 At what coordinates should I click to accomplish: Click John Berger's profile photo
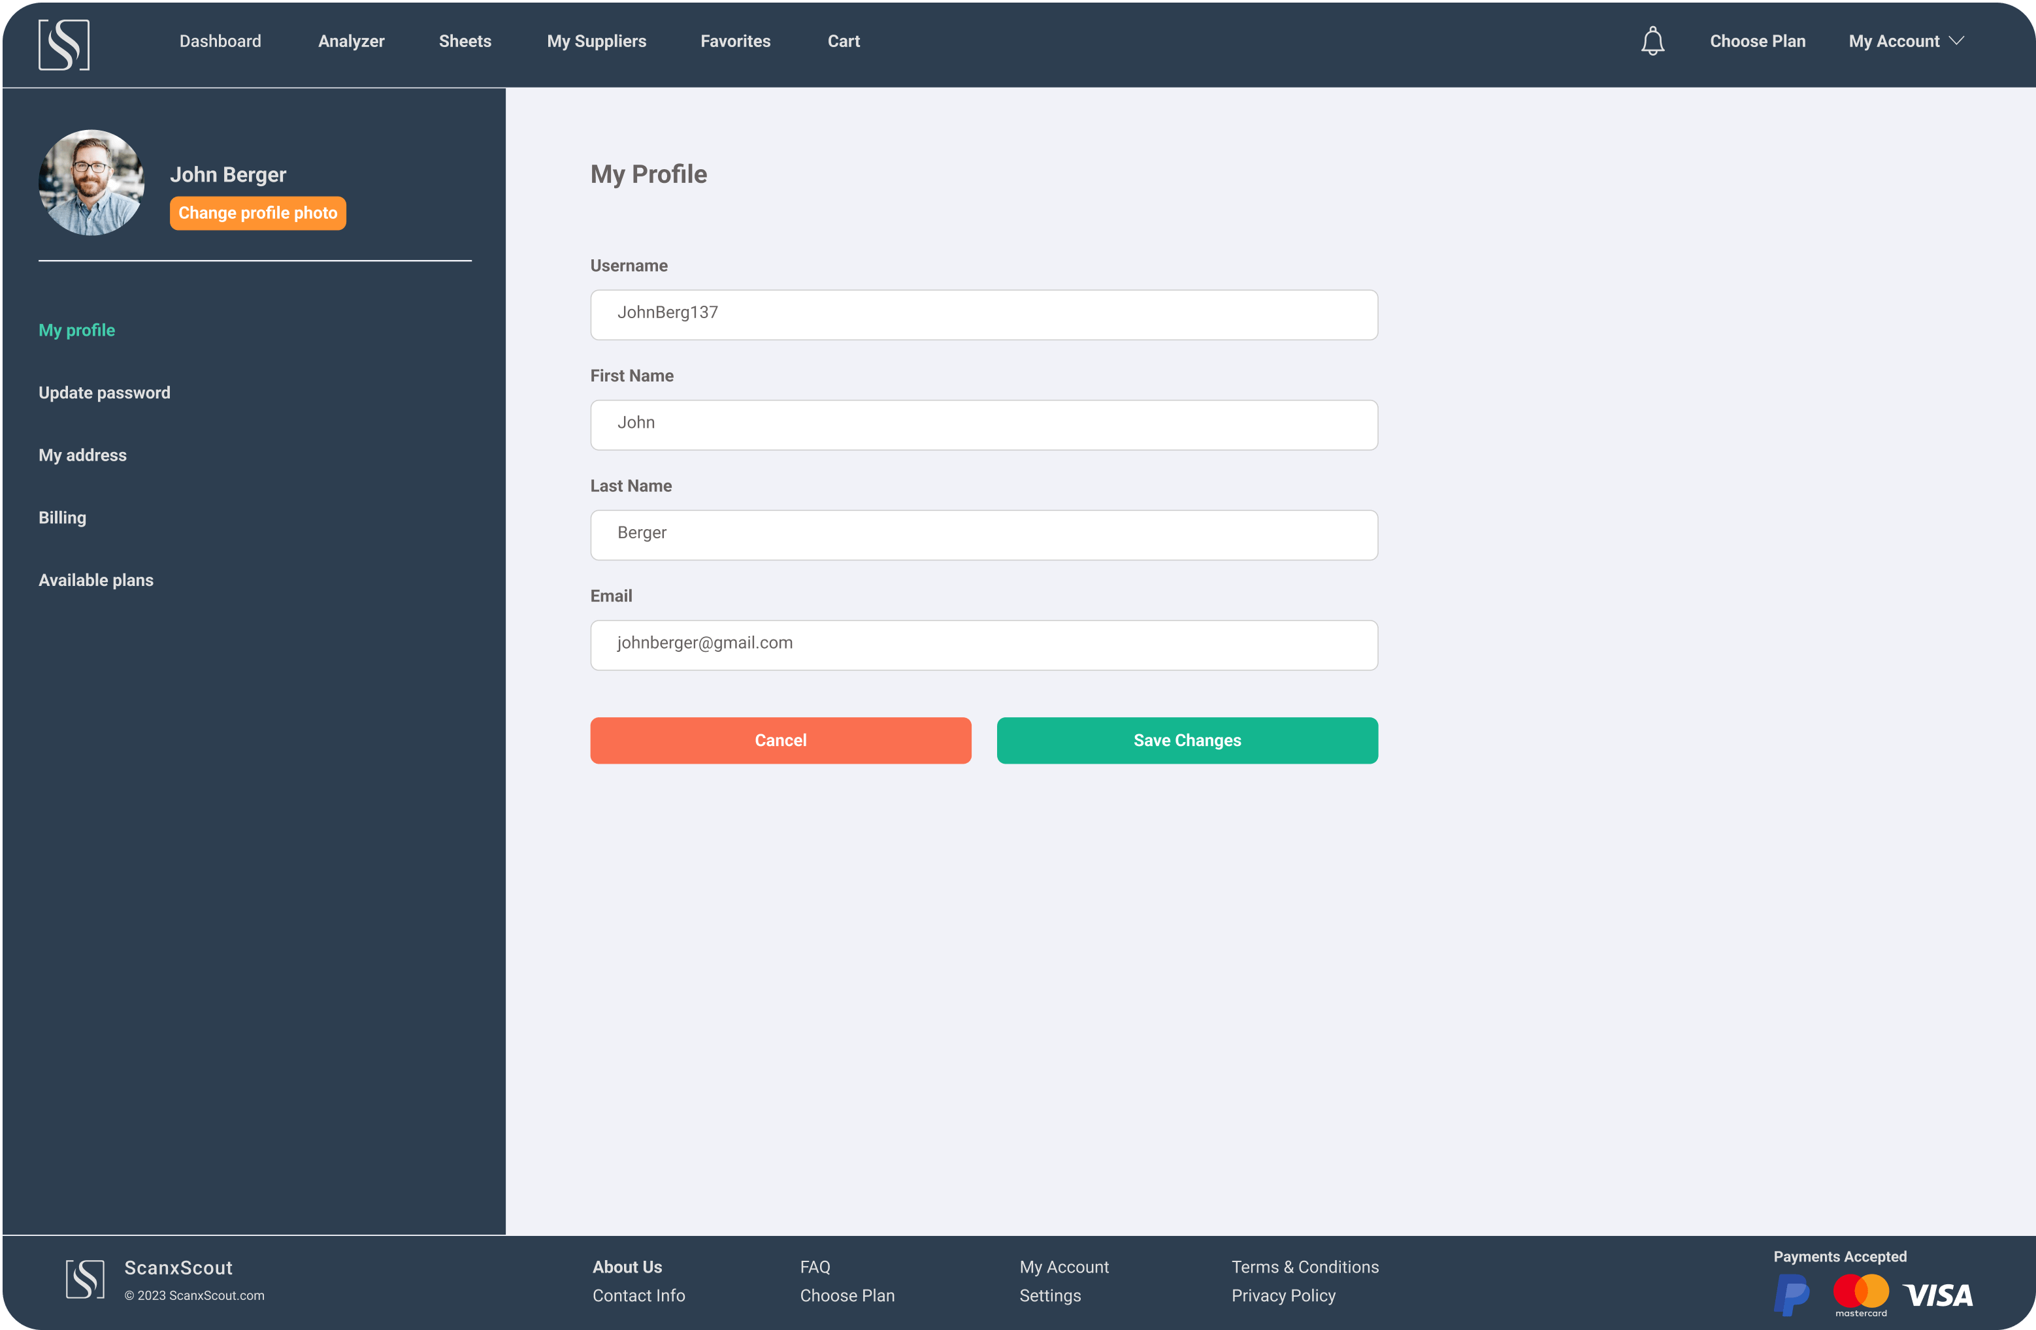pos(91,182)
